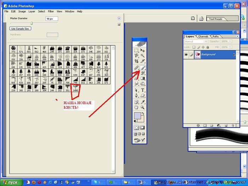Select the Healing Brush tool

136,68
